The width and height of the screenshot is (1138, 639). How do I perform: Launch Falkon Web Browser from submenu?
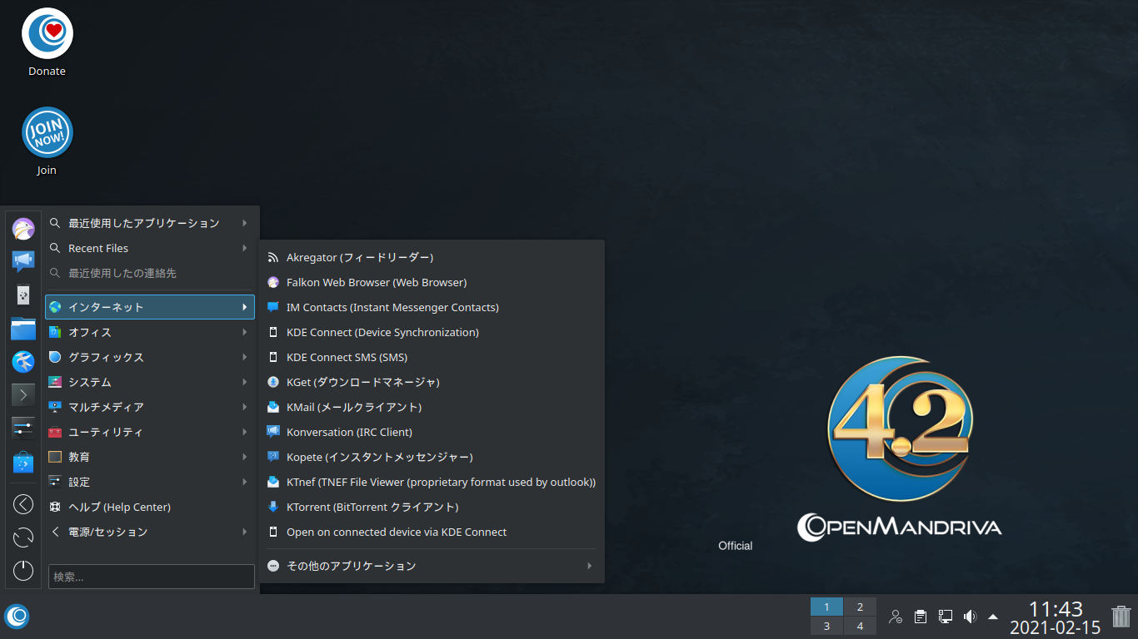click(x=432, y=282)
